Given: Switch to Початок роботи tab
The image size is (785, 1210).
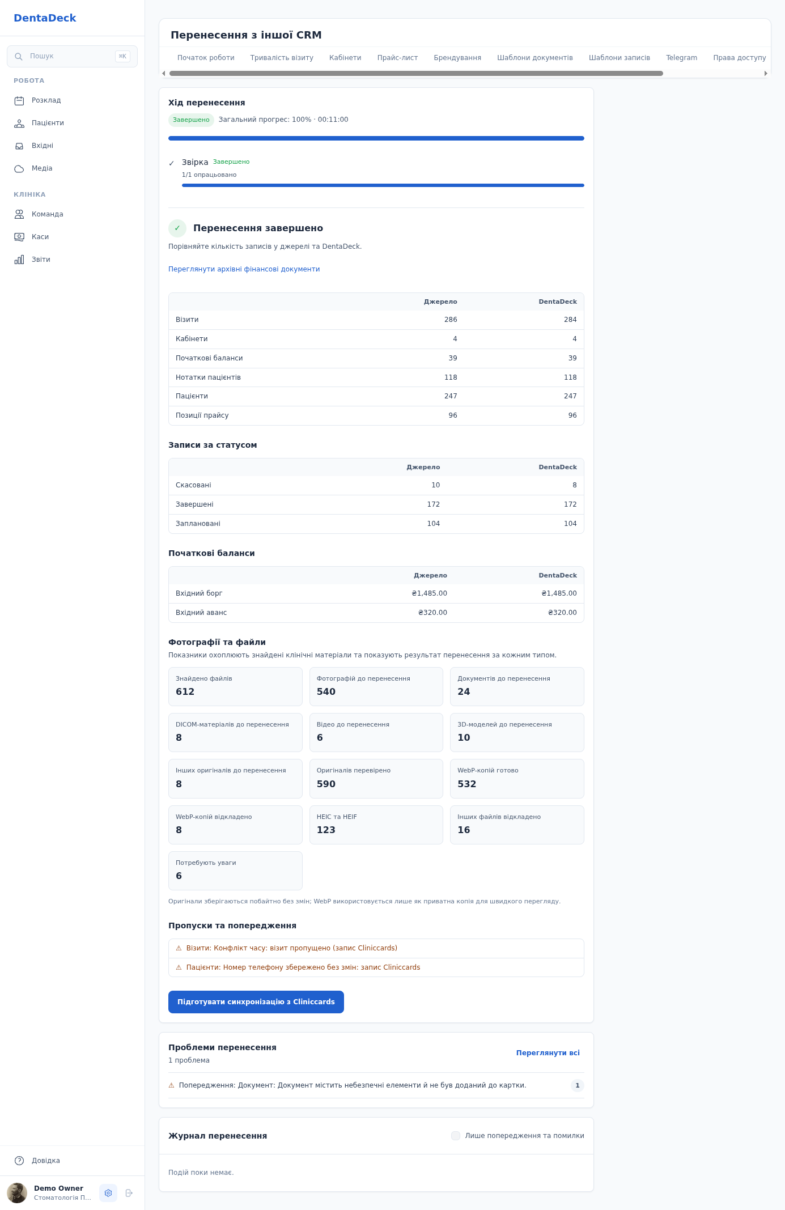Looking at the screenshot, I should [206, 58].
